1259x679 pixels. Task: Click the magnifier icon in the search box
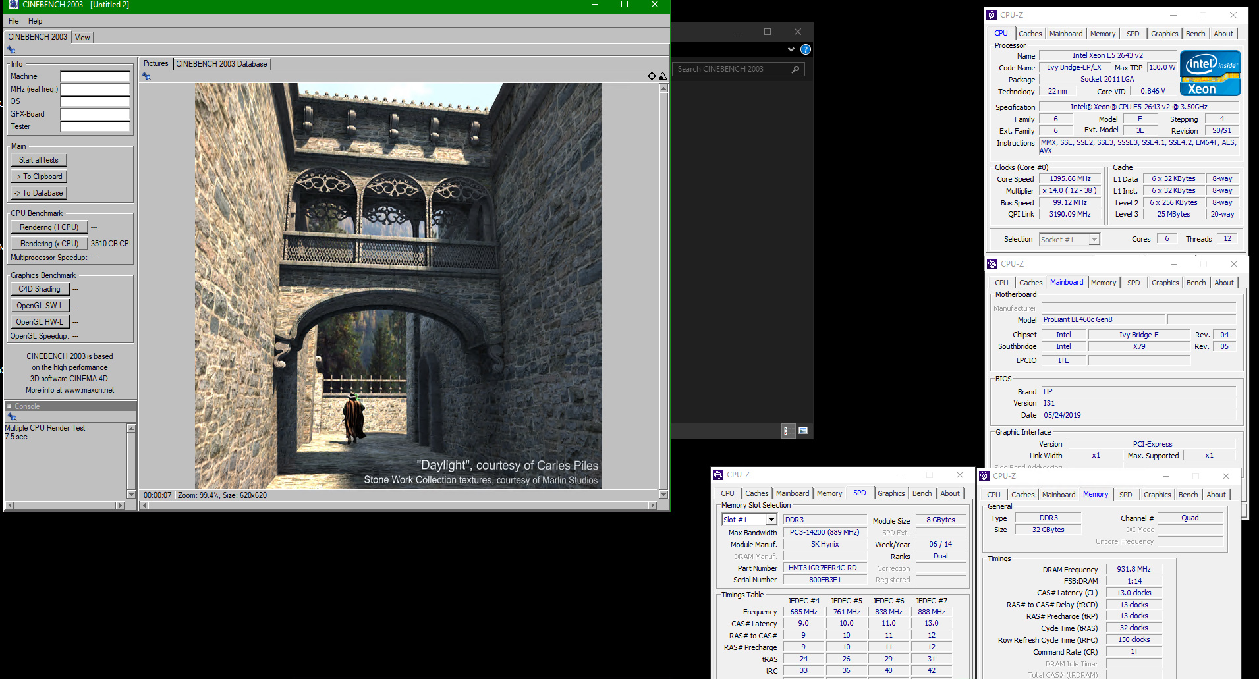[x=796, y=69]
